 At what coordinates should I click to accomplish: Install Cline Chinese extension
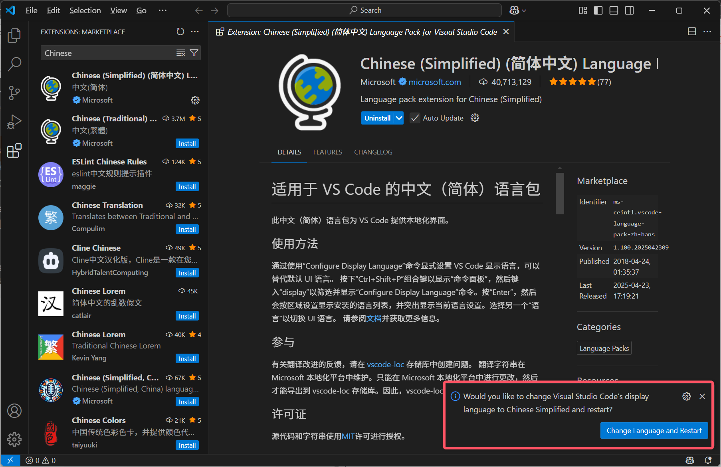pos(187,273)
